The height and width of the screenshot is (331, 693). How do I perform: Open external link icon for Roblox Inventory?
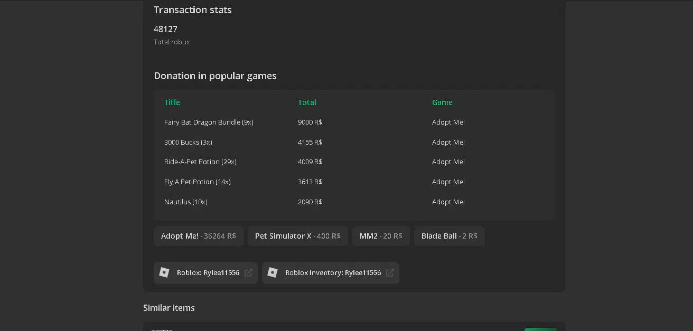390,273
